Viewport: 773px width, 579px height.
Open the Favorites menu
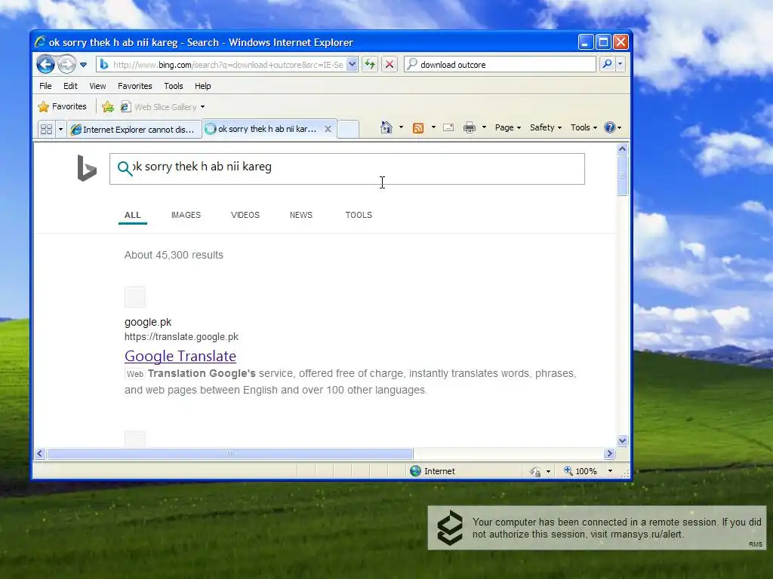134,86
